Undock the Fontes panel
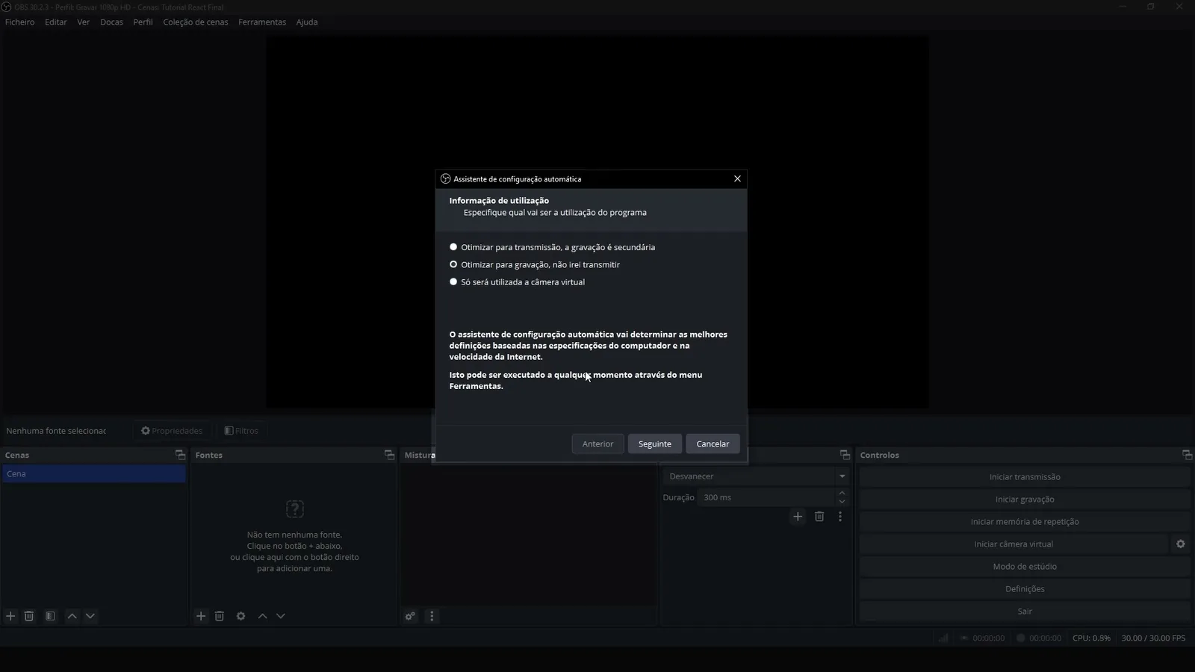1195x672 pixels. coord(389,455)
